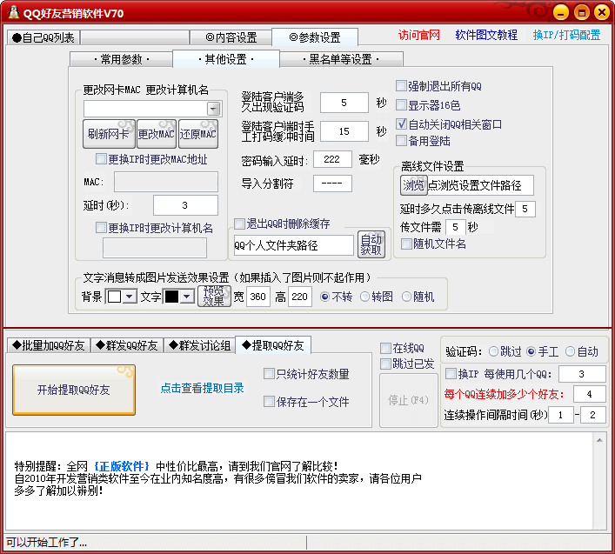Select the 参数设置 tab
Viewport: 615px width, 554px height.
tap(315, 37)
